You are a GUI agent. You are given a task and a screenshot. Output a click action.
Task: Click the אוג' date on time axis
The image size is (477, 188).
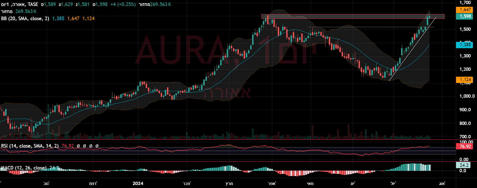pyautogui.click(x=442, y=184)
